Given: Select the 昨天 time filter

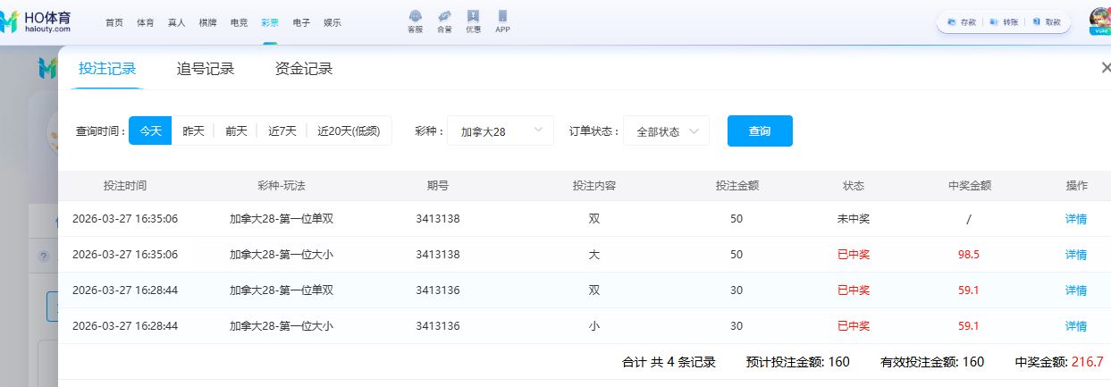Looking at the screenshot, I should pyautogui.click(x=193, y=130).
